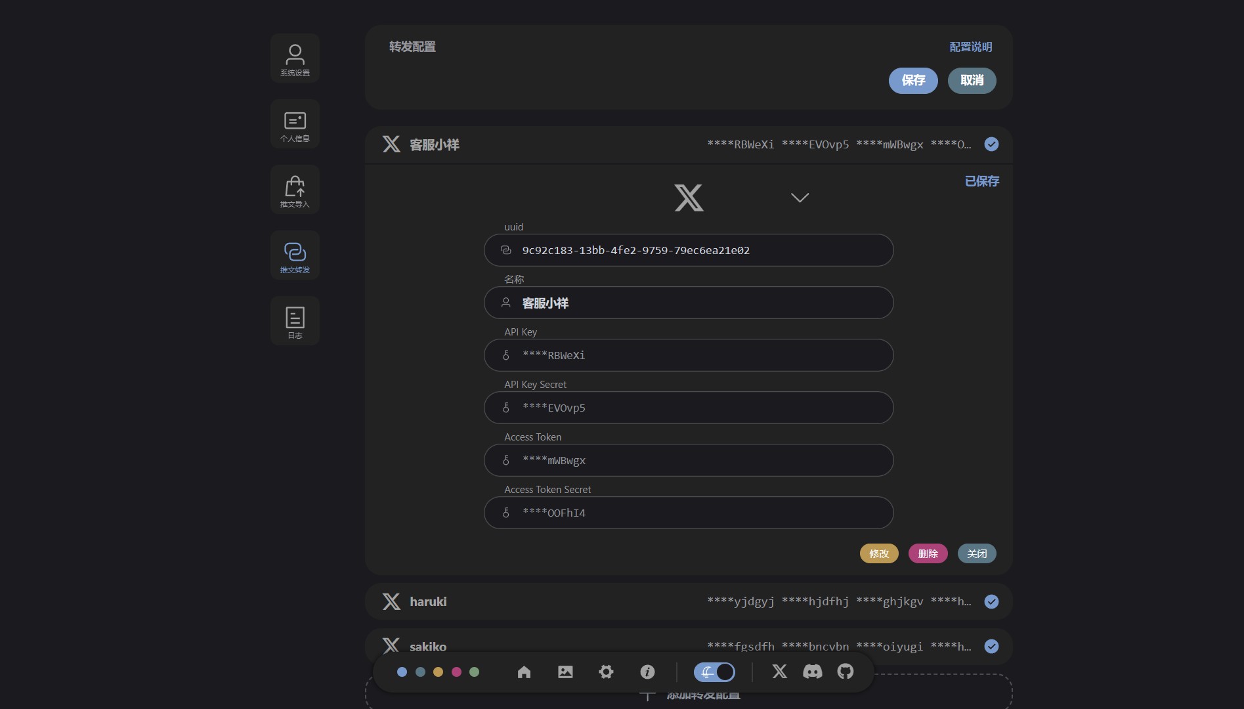This screenshot has height=709, width=1244.
Task: Toggle the checkmark for sakiko config
Action: 991,647
